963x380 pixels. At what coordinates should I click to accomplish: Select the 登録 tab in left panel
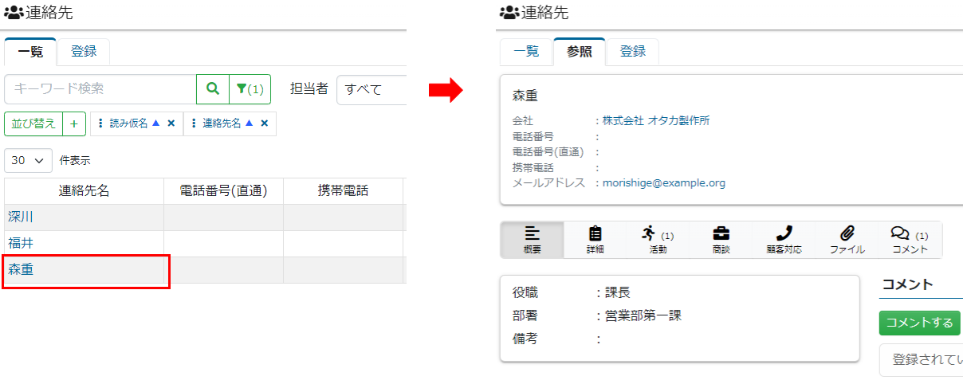[84, 52]
